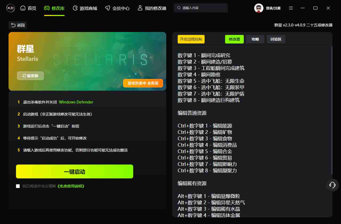Click text 数字键 3 - 工程船瞬间完成建筑
Viewport: 341px width, 224px height.
pos(211,68)
